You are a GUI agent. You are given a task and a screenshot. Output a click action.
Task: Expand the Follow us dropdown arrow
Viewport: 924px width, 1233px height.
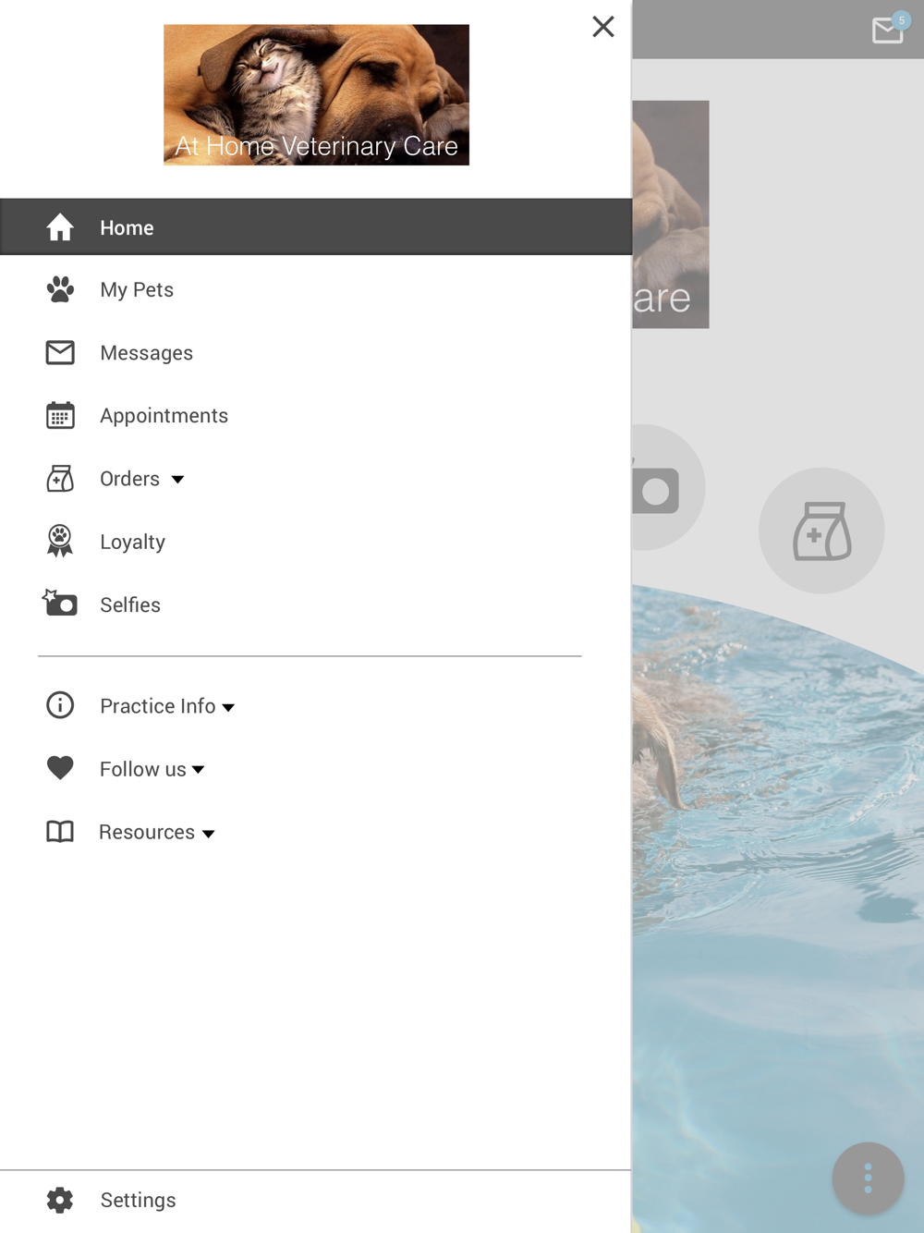coord(198,770)
